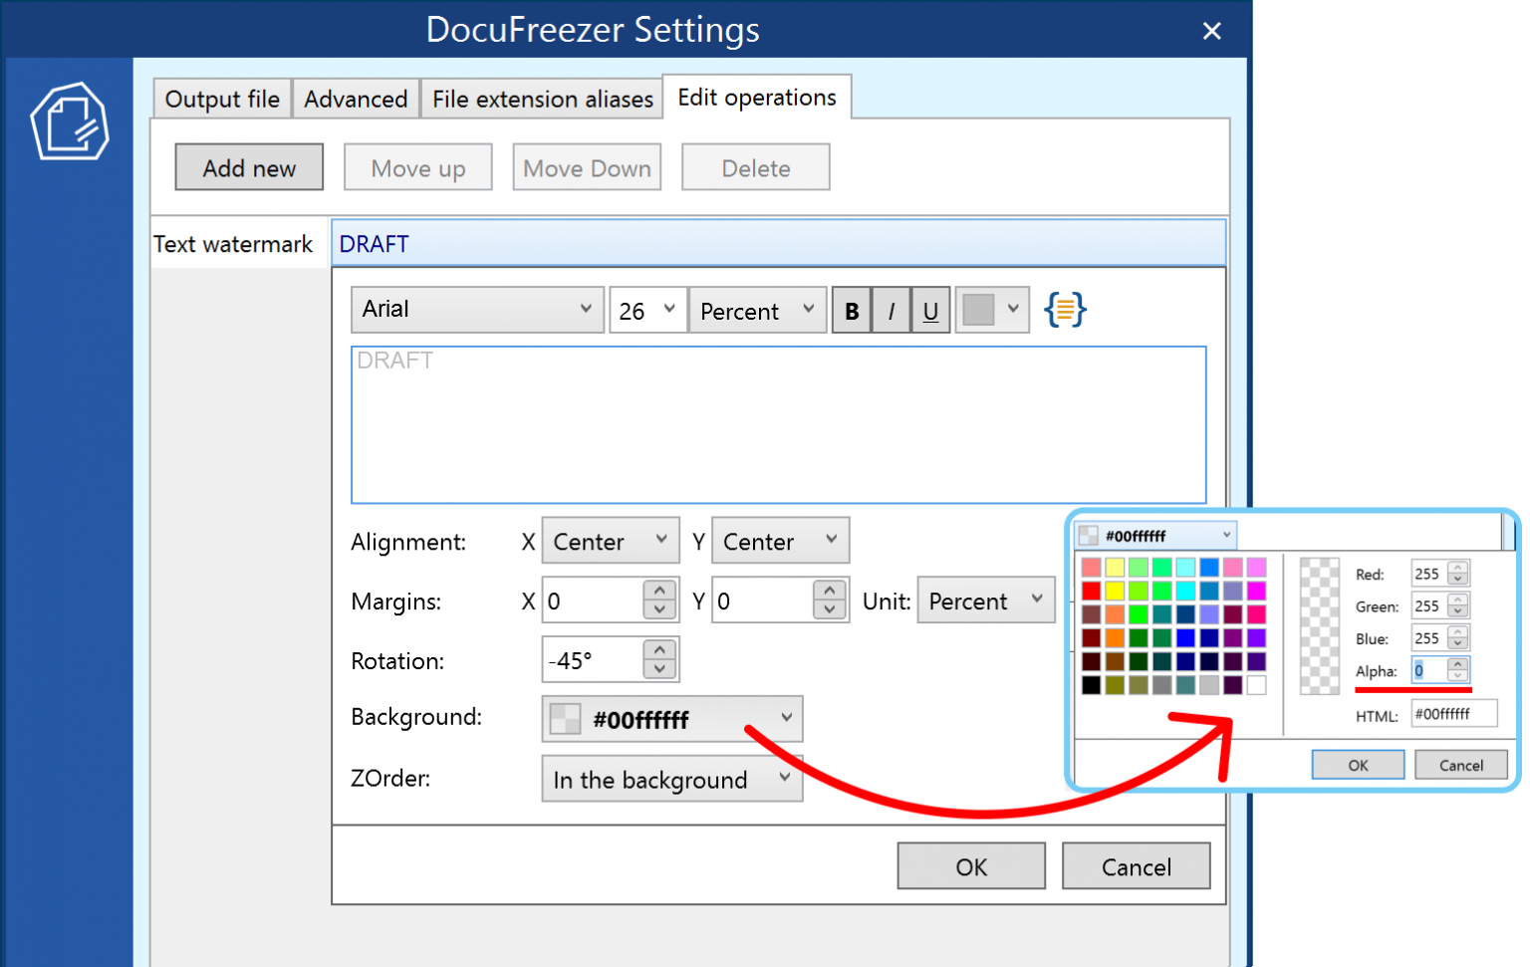Toggle Bold formatting for the watermark text
The width and height of the screenshot is (1530, 967).
tap(852, 310)
